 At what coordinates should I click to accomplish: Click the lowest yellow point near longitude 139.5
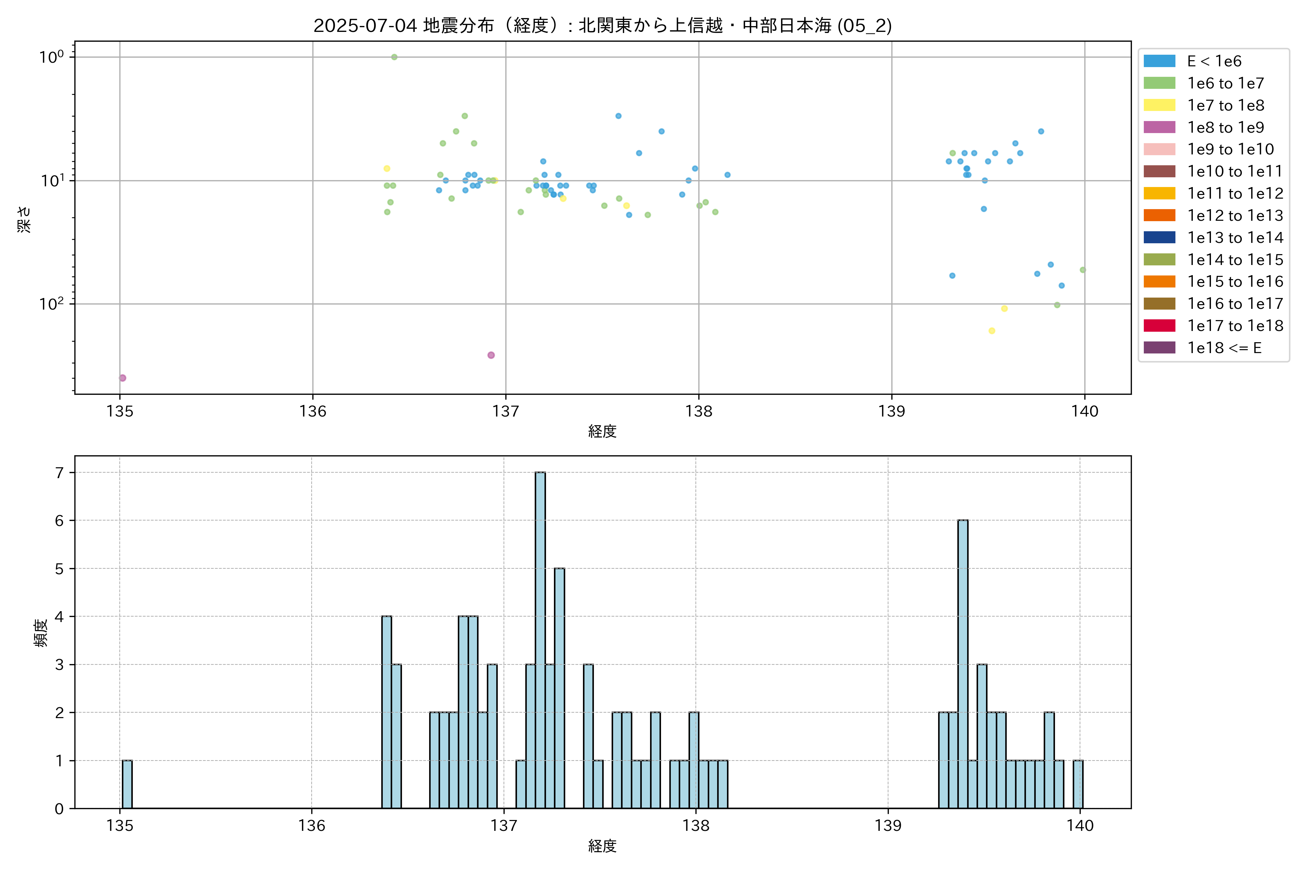coord(992,331)
